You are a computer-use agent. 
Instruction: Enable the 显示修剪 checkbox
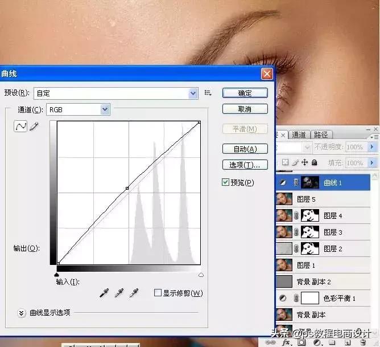coord(158,293)
